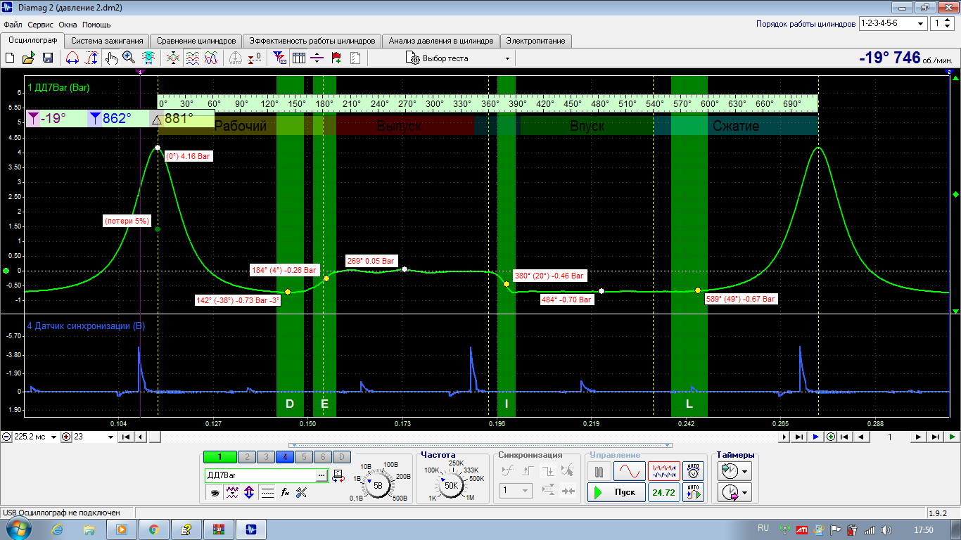Expand the cylinder firing order combo box

[x=893, y=23]
